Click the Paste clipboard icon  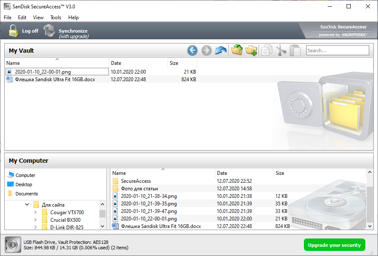pos(295,51)
